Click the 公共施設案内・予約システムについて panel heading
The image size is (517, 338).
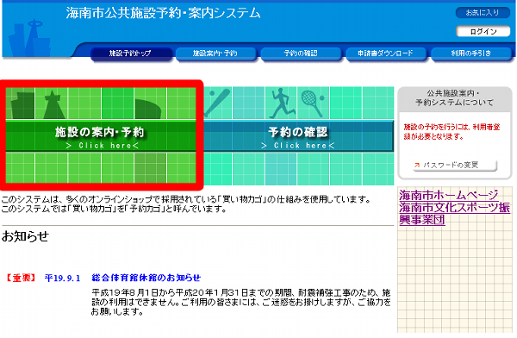pyautogui.click(x=454, y=98)
